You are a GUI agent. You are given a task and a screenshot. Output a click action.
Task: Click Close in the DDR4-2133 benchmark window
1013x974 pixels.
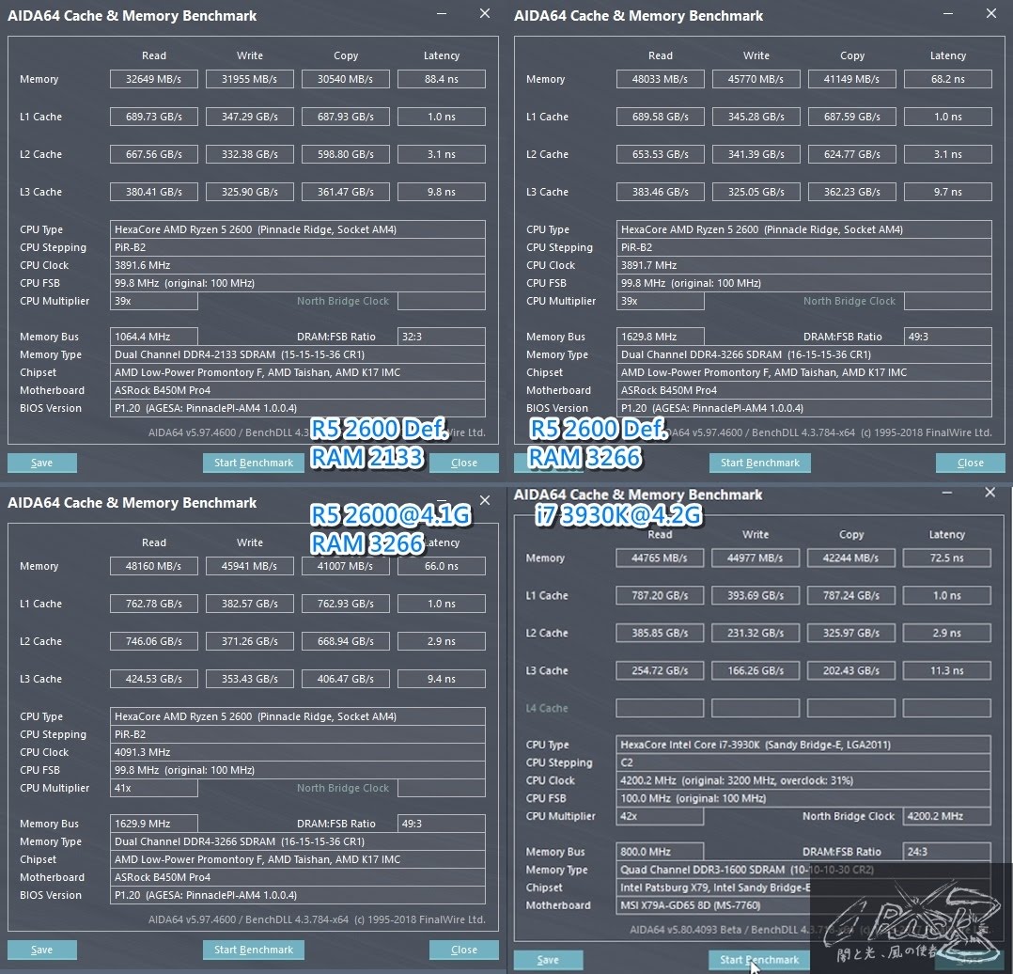464,463
